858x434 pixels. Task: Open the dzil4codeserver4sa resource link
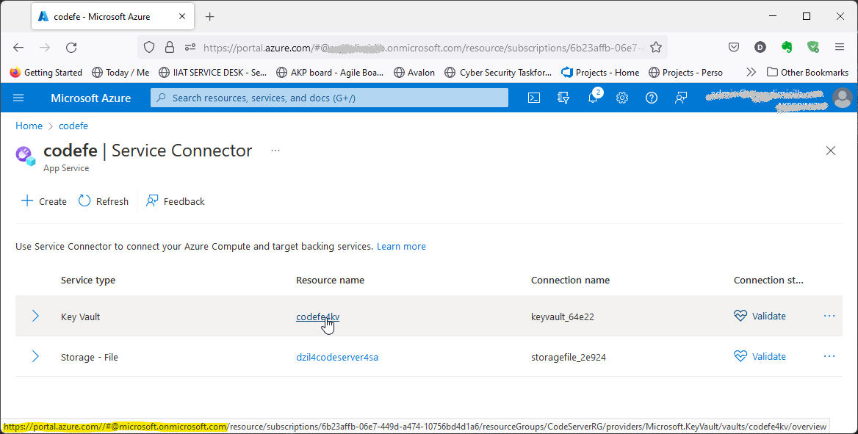click(337, 356)
